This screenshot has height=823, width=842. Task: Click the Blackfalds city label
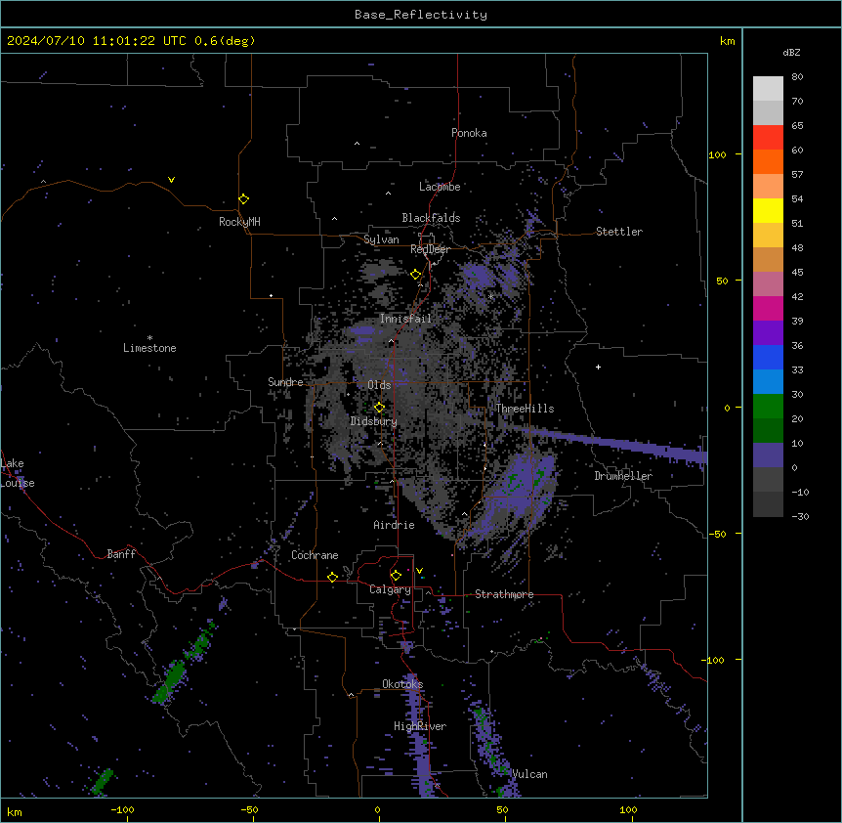click(431, 218)
